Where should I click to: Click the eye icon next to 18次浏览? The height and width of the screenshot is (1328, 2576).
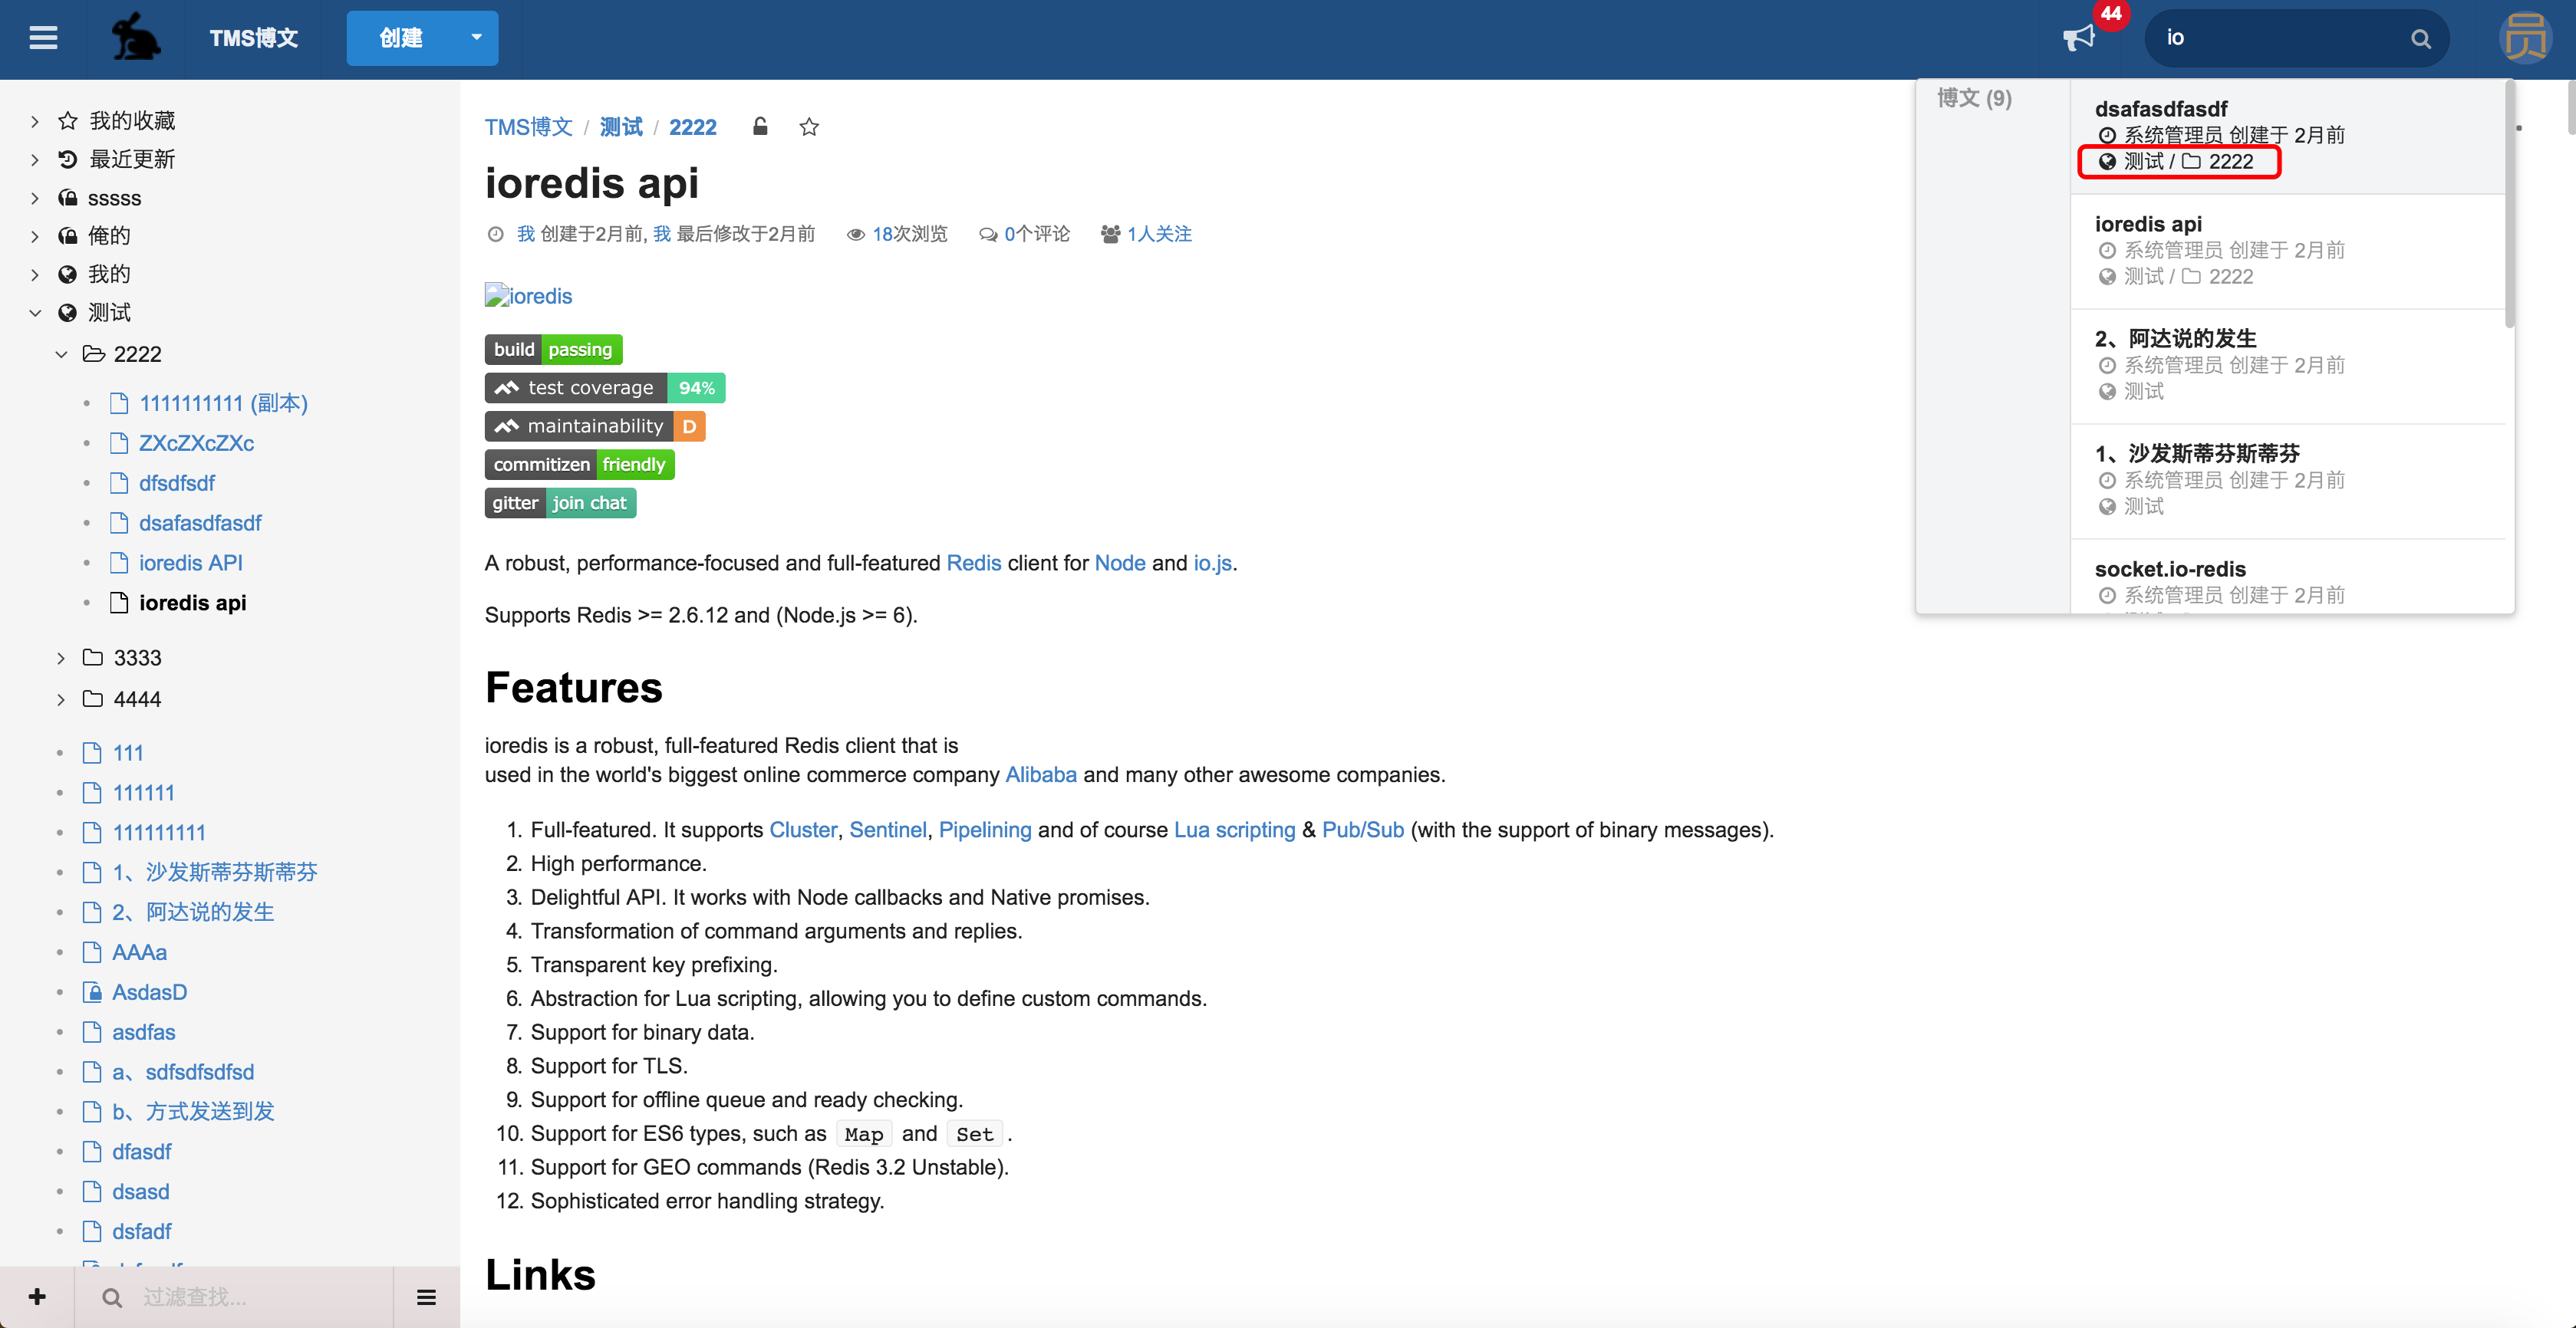tap(856, 234)
